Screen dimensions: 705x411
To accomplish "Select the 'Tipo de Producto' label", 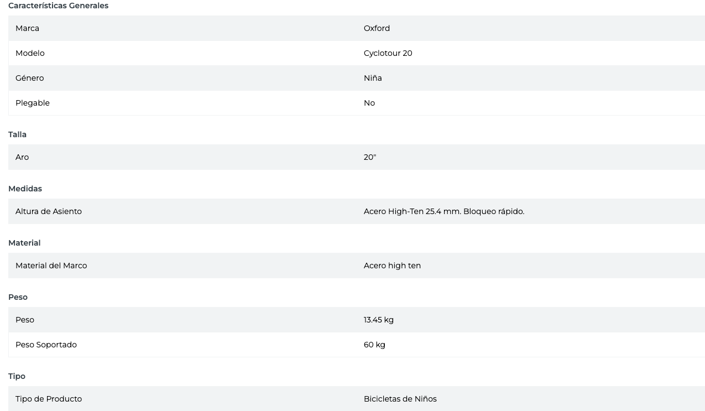I will click(49, 399).
